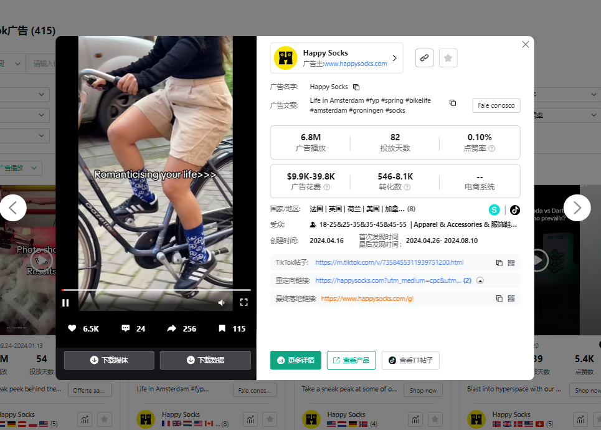Favorite this ad with the star icon
601x430 pixels.
coord(448,58)
